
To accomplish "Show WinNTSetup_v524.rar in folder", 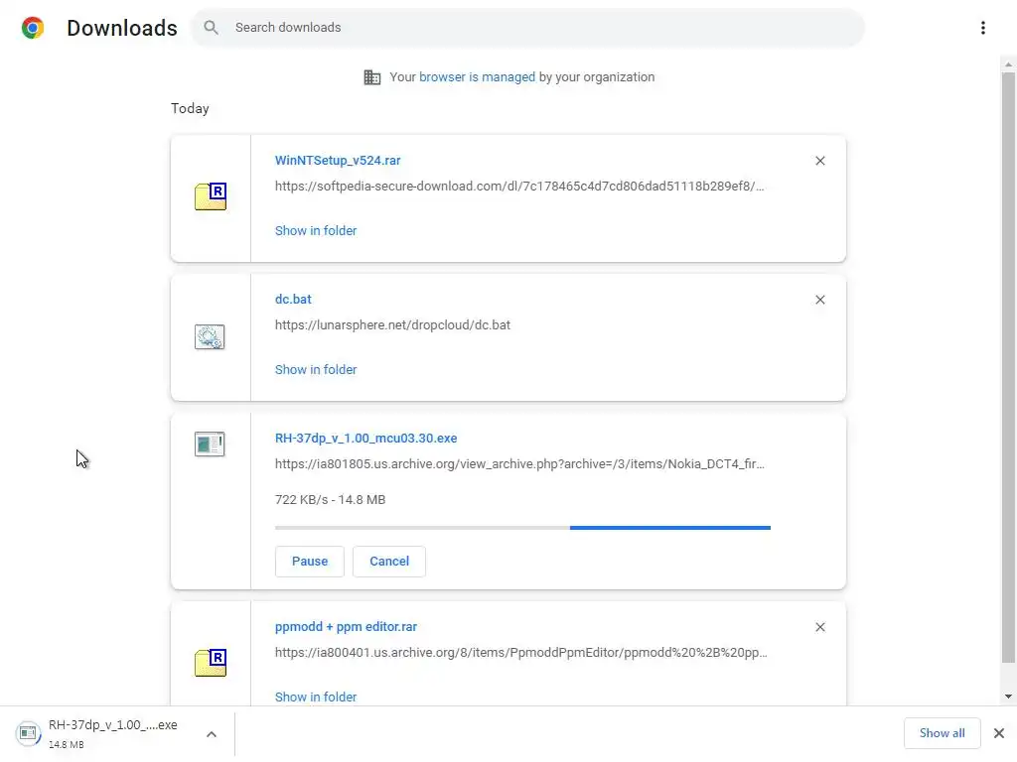I will click(316, 230).
